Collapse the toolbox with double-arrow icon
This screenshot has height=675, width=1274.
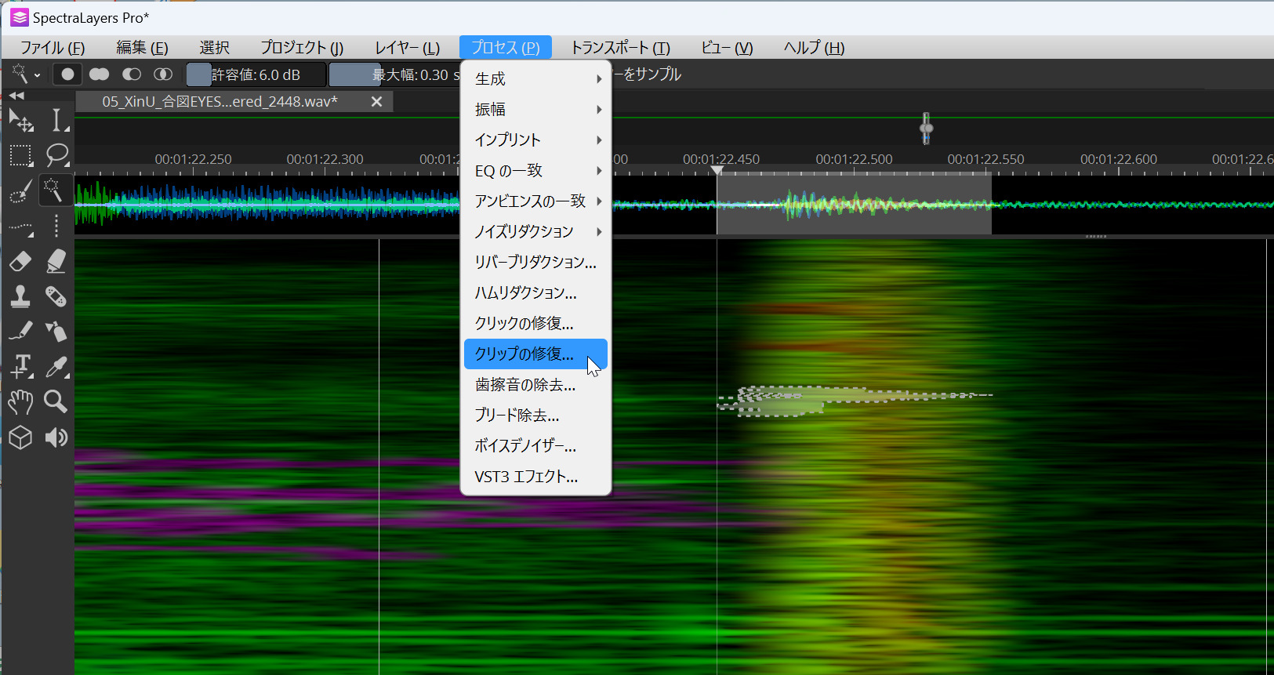pyautogui.click(x=16, y=96)
